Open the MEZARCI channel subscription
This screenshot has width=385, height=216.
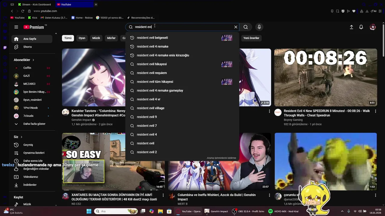click(x=32, y=84)
